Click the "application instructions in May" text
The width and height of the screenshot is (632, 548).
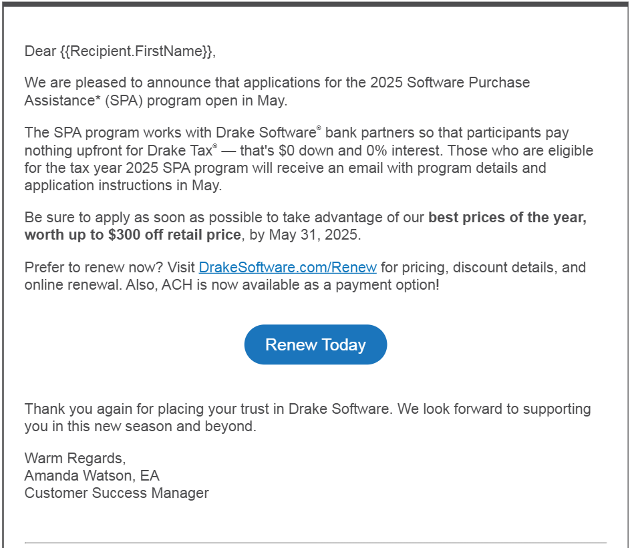click(x=122, y=186)
